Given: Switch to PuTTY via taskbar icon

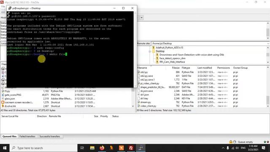Looking at the screenshot, I should 140,148.
